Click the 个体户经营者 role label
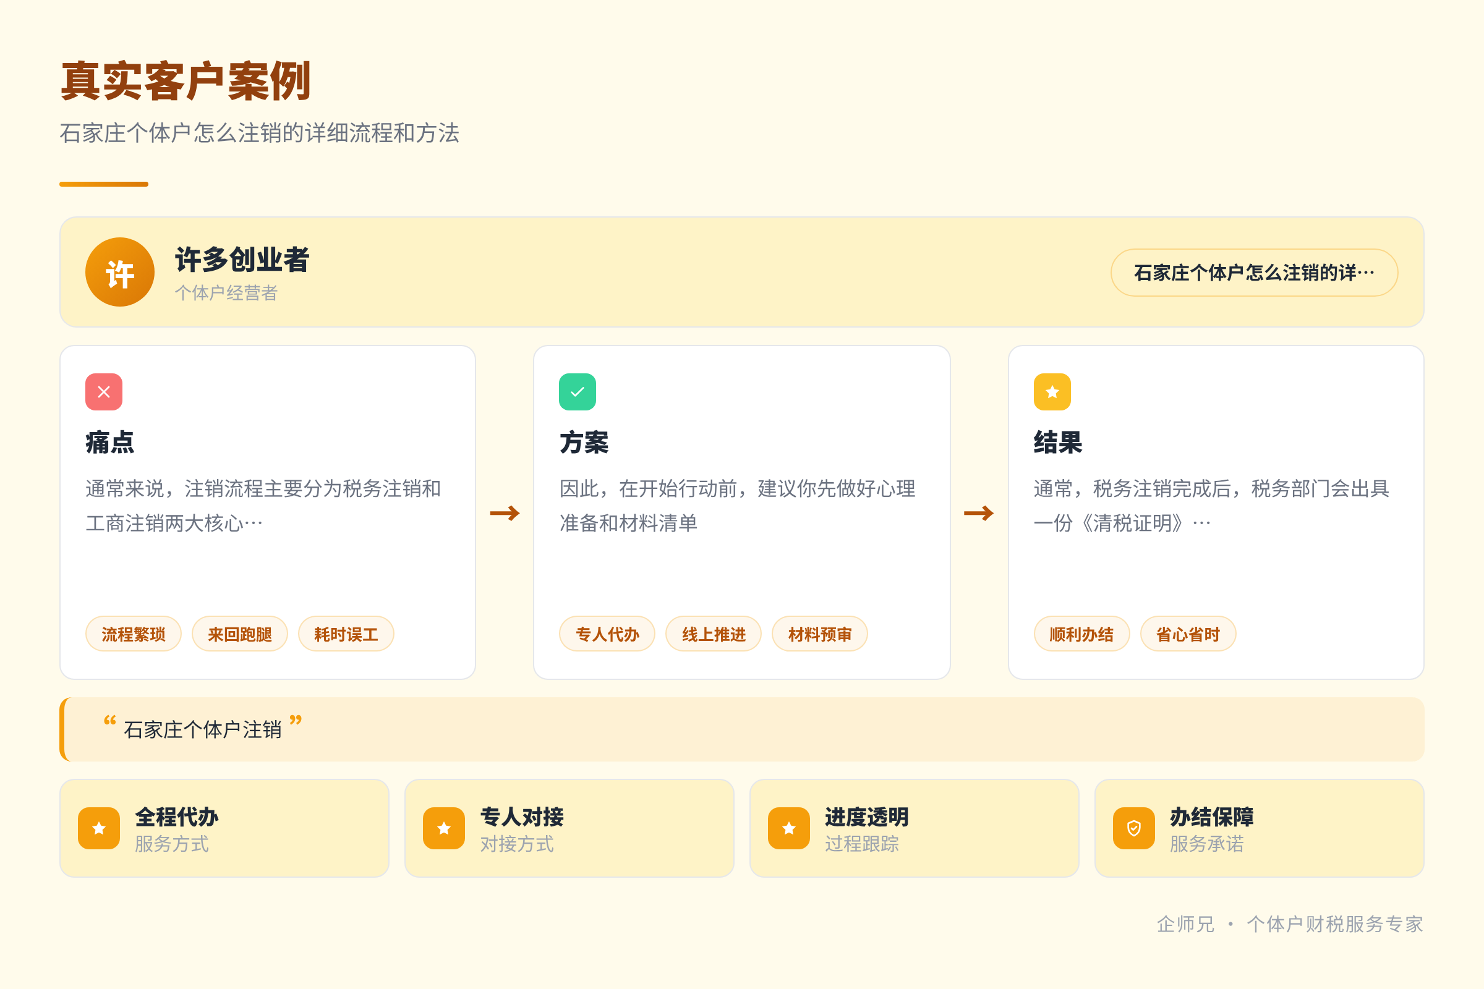Viewport: 1484px width, 989px height. (x=226, y=292)
